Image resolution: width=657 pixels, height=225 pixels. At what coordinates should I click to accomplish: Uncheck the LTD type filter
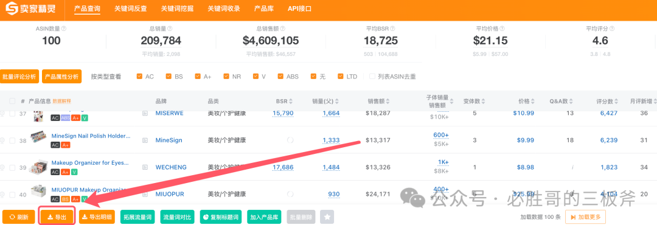tap(341, 76)
